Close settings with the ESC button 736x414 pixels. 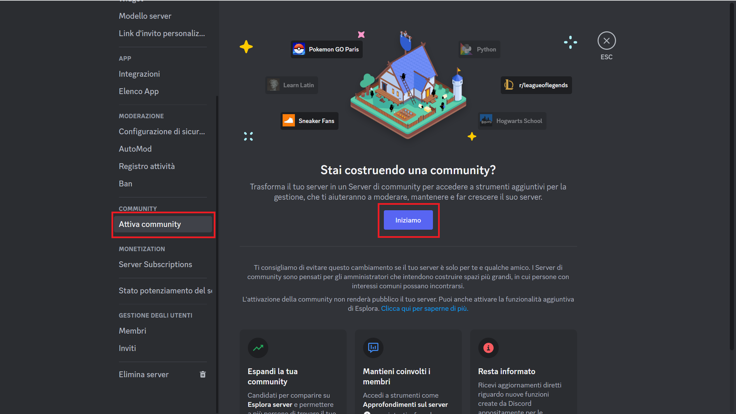606,41
